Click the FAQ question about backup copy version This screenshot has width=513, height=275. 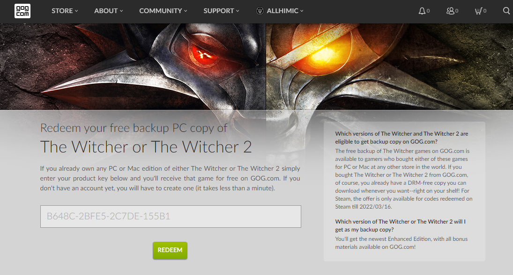(x=400, y=225)
